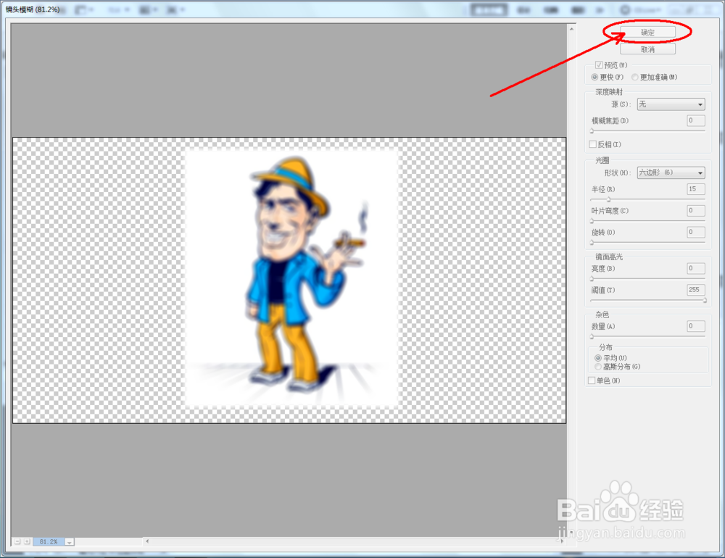Open the 源(S) depth map source dropdown

(671, 104)
